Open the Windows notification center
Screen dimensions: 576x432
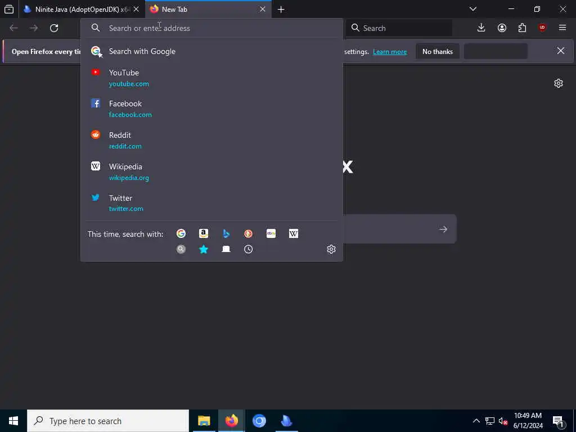pos(559,421)
